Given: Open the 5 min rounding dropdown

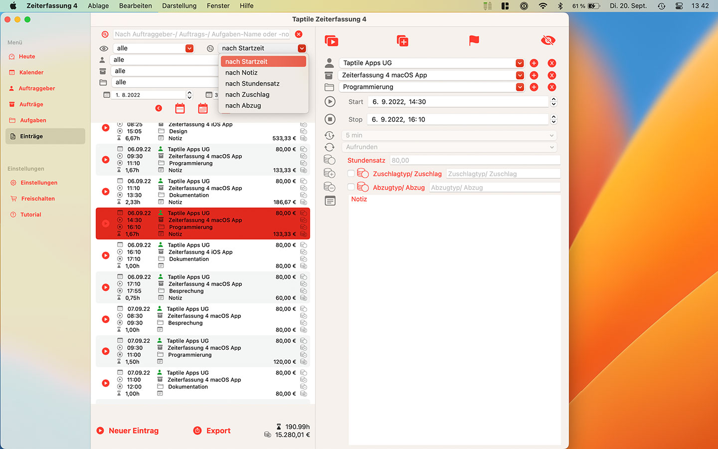Looking at the screenshot, I should pos(449,135).
